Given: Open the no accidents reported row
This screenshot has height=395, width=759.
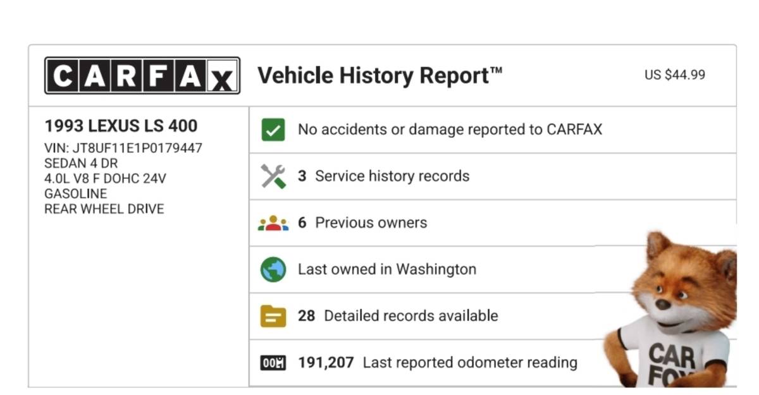Looking at the screenshot, I should pos(450,130).
